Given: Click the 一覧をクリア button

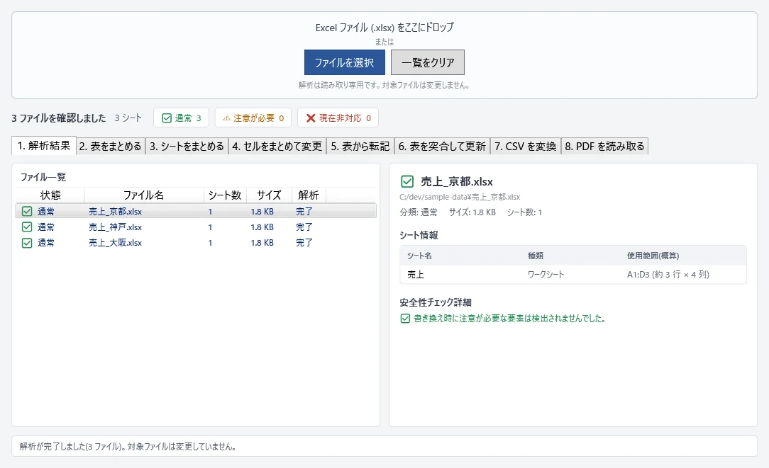Looking at the screenshot, I should [x=428, y=62].
